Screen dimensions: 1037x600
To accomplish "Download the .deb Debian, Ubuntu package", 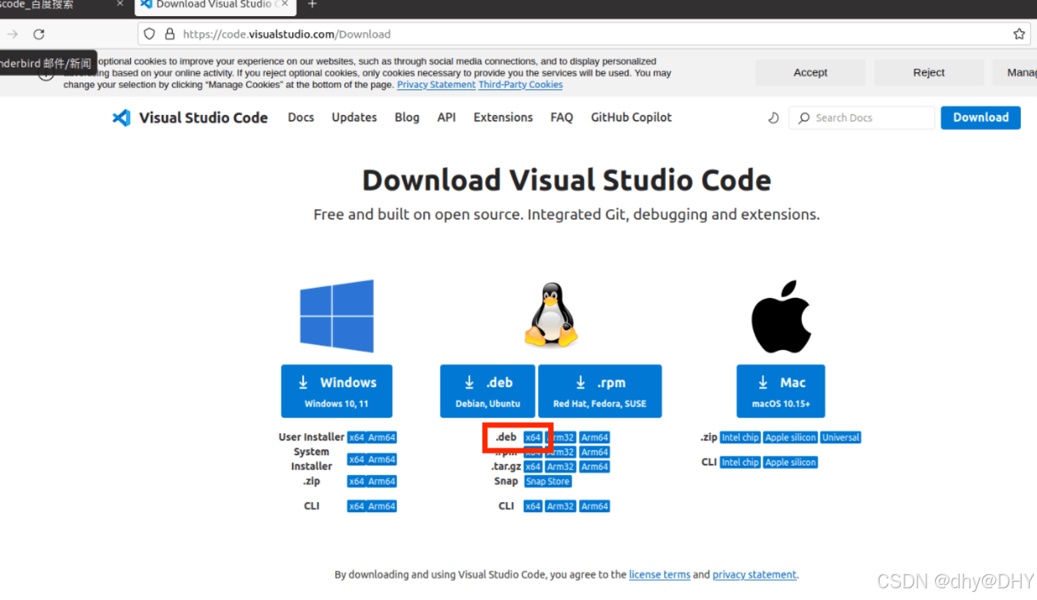I will point(487,391).
